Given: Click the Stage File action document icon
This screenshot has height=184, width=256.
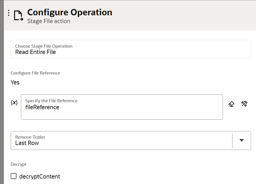Looking at the screenshot, I should point(19,16).
